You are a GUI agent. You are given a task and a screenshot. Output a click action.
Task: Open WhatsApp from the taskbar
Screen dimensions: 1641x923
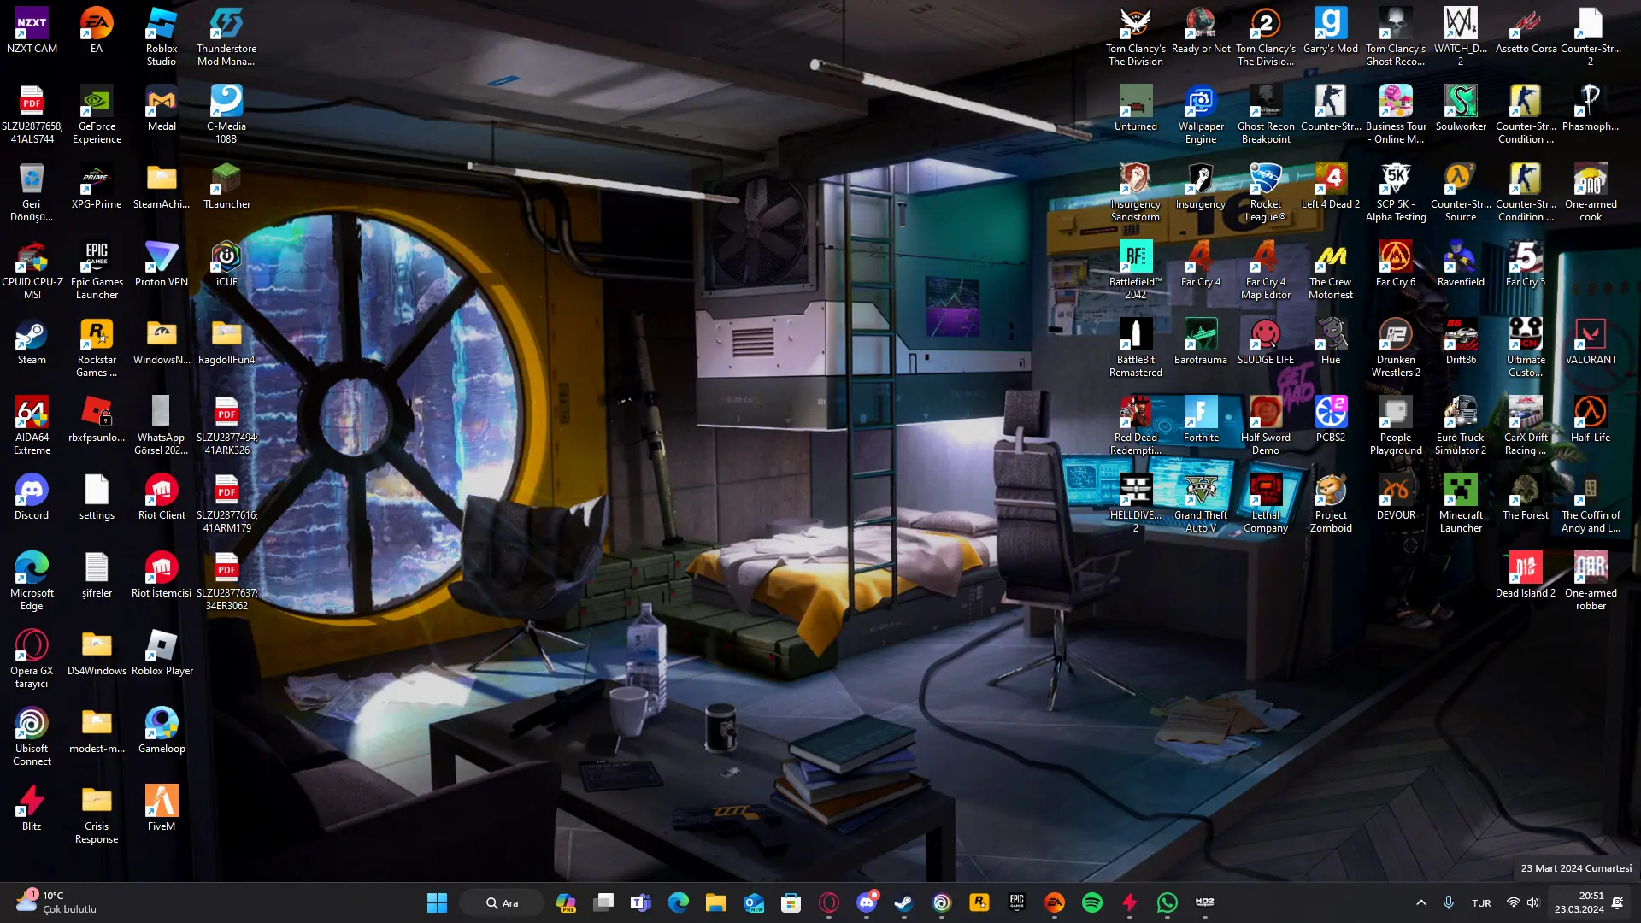pyautogui.click(x=1168, y=902)
